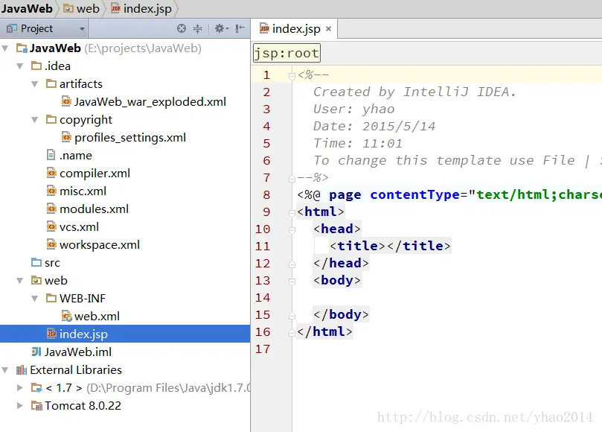Screen dimensions: 602x432
Task: Click JavaWeb in the navigation bar
Action: coord(27,8)
